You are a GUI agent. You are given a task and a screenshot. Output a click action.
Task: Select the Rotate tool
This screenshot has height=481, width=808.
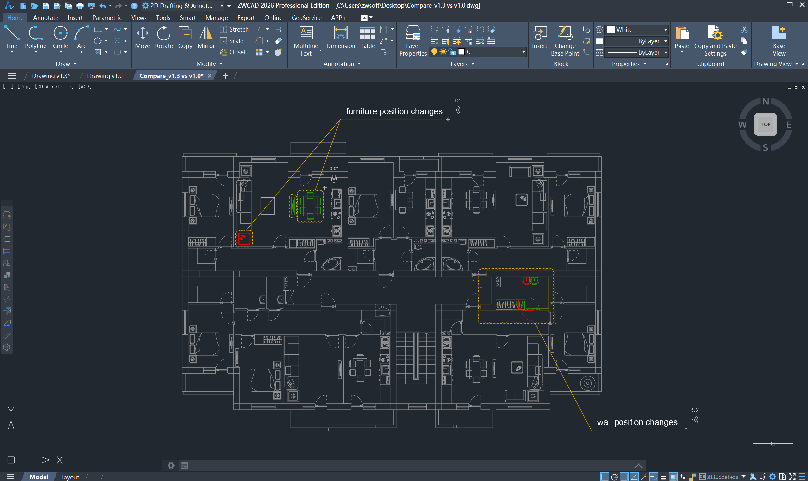pos(164,38)
